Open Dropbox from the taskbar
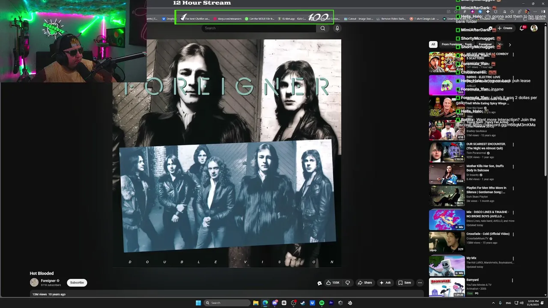The image size is (548, 308). 312,303
